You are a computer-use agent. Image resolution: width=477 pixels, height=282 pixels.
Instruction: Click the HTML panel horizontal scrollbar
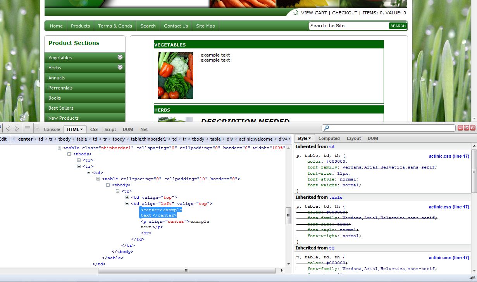click(187, 270)
